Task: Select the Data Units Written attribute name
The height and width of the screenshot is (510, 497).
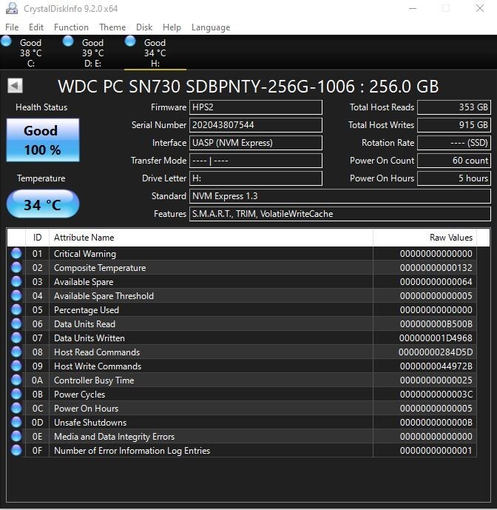Action: 89,338
